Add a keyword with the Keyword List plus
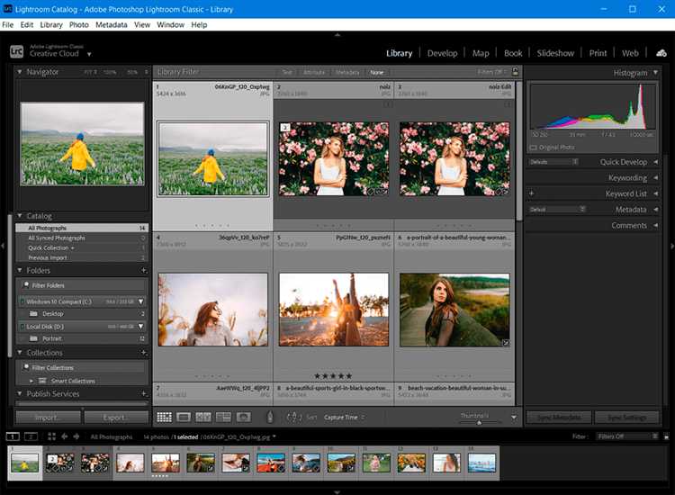This screenshot has height=495, width=675. point(531,193)
